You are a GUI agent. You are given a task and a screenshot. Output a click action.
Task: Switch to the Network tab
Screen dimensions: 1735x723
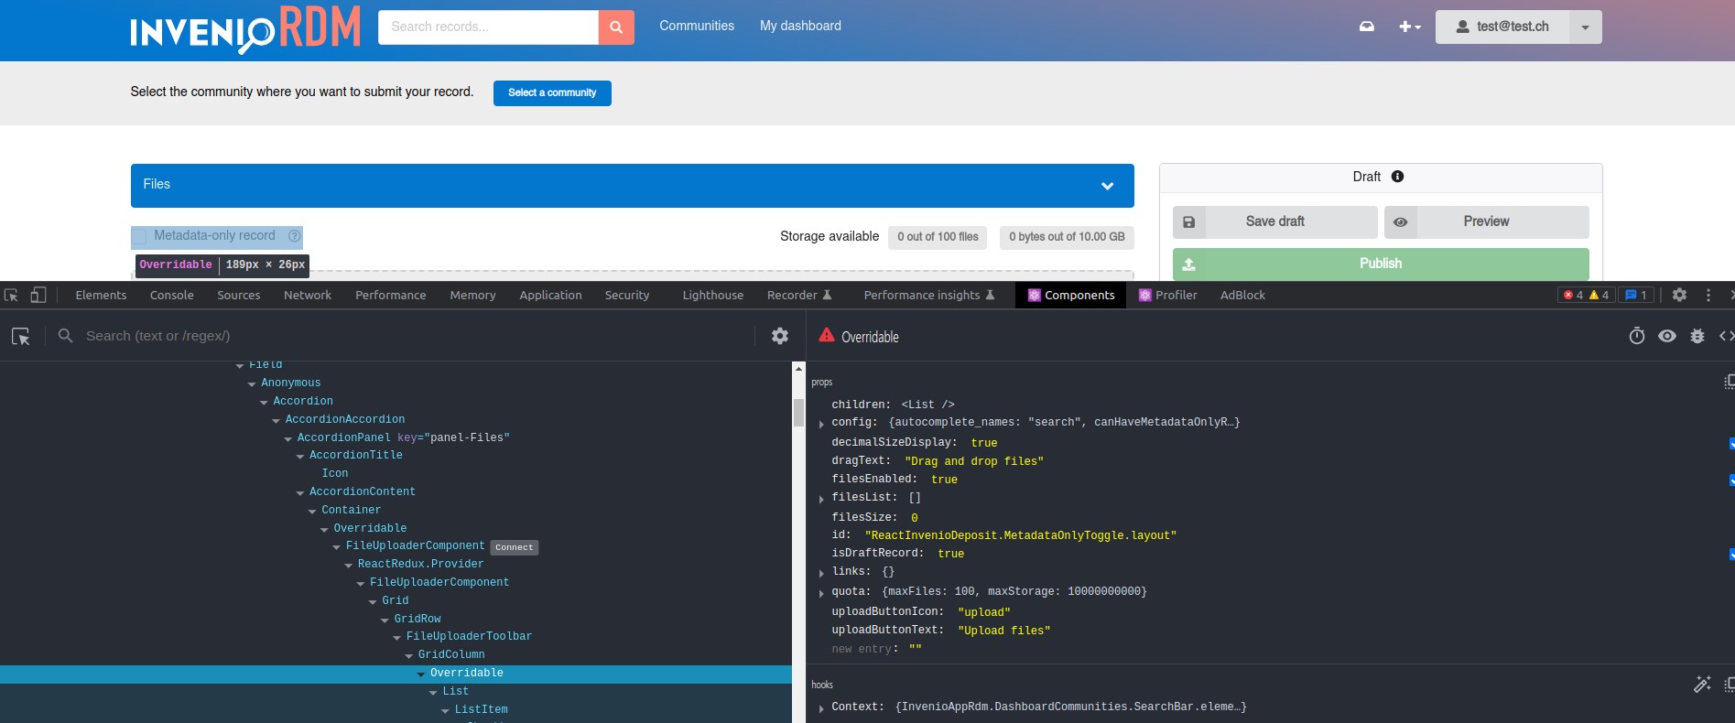pyautogui.click(x=308, y=295)
